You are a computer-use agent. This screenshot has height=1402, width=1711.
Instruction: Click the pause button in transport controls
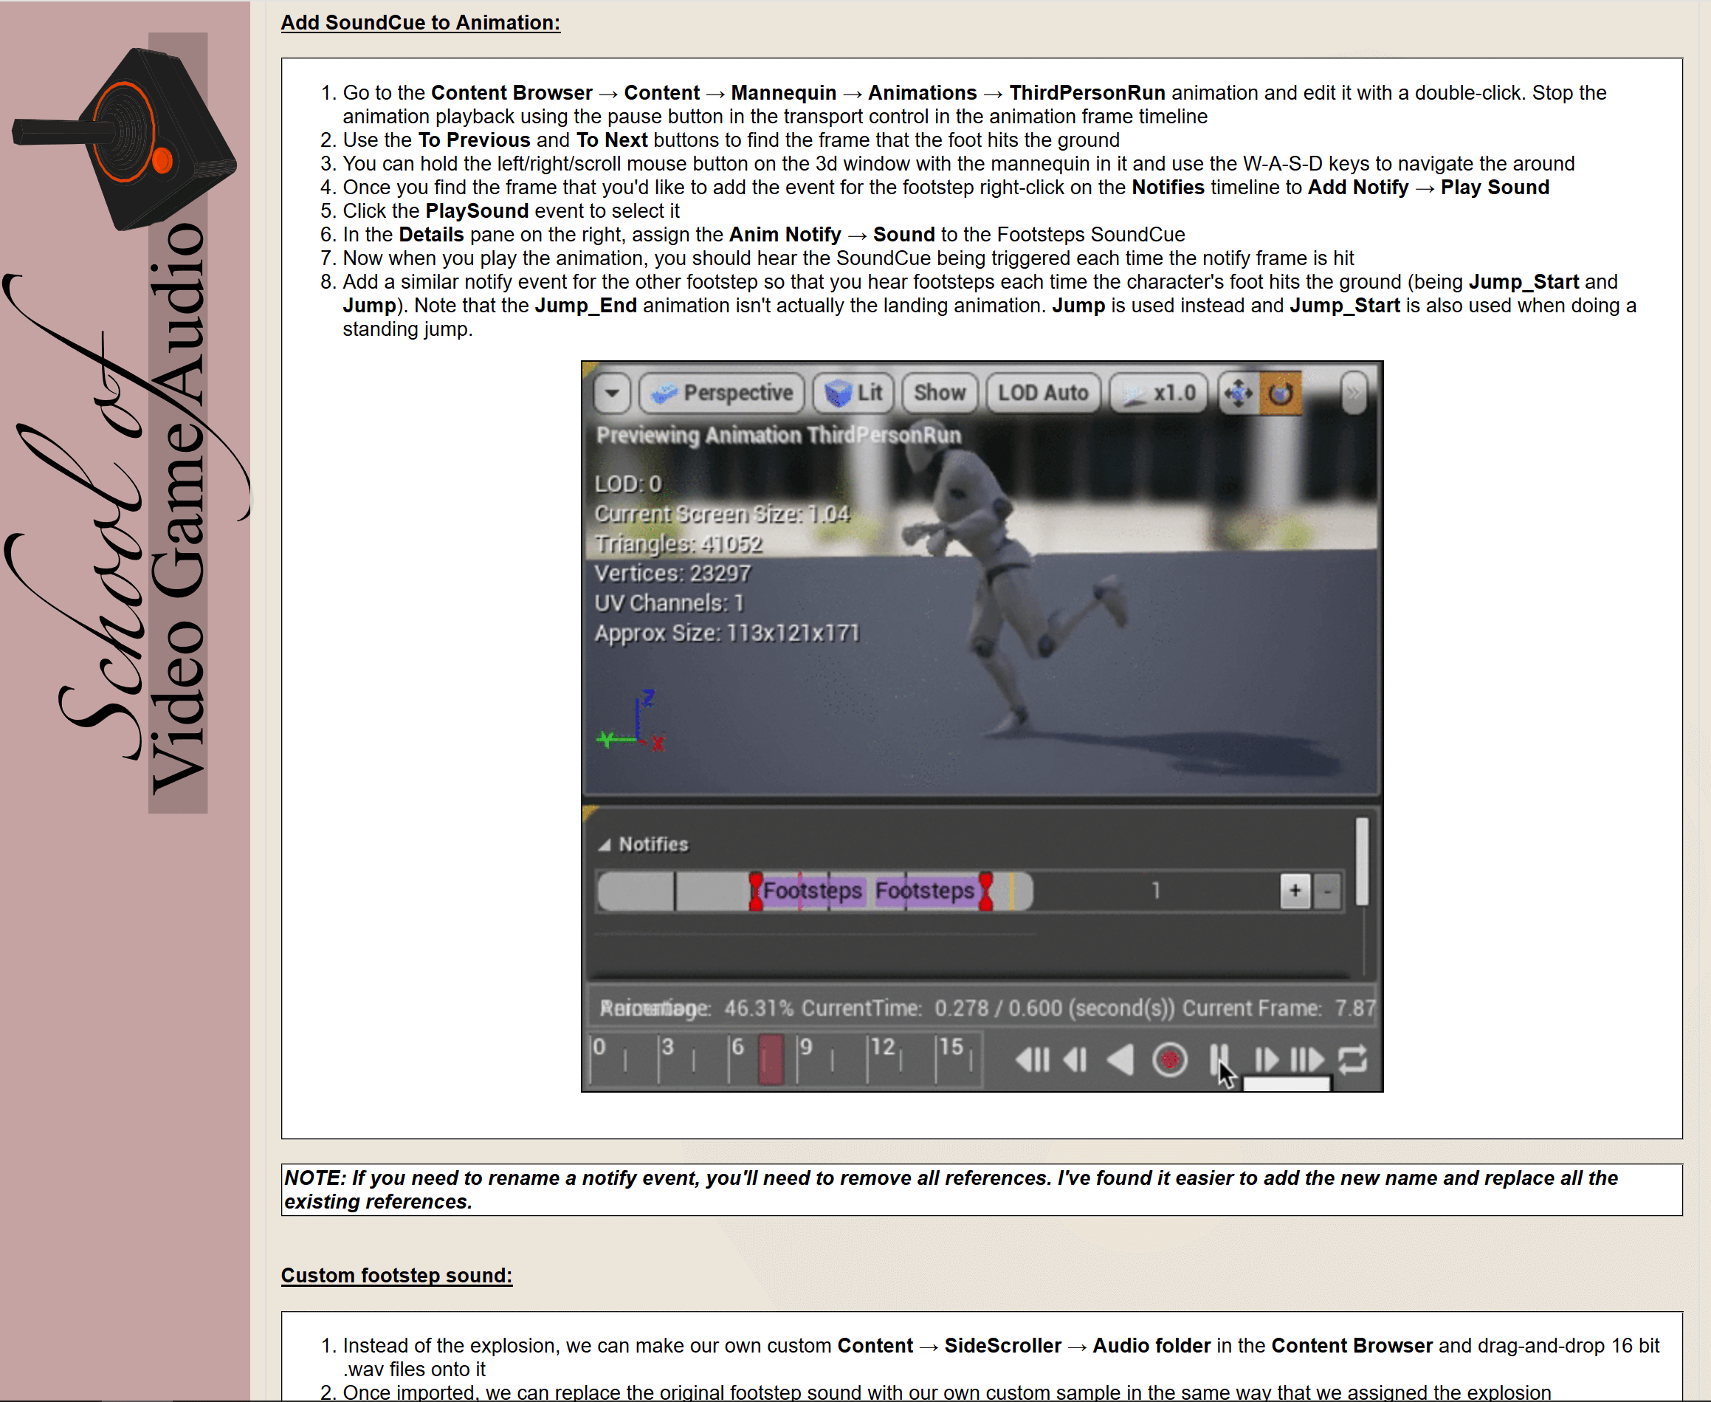(x=1219, y=1058)
